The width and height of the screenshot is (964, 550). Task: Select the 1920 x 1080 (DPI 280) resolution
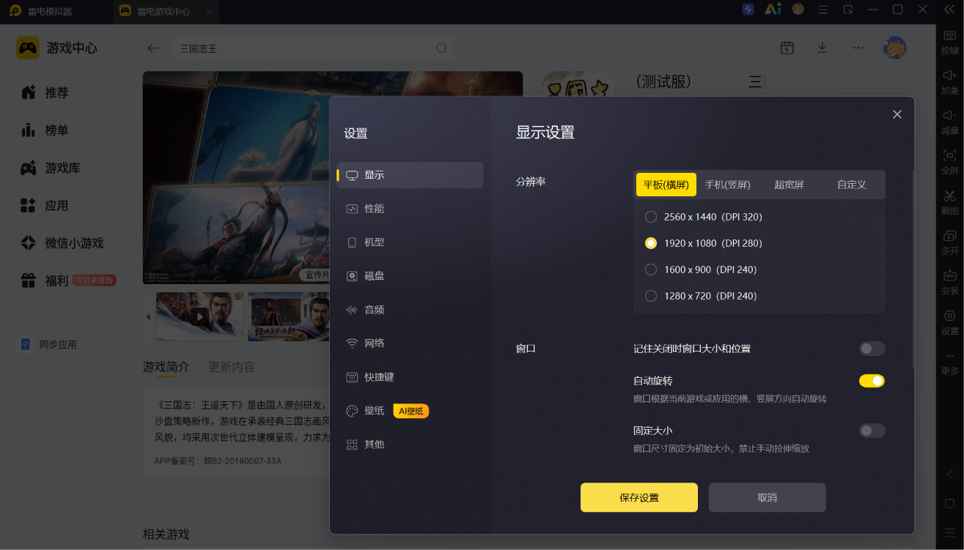click(704, 243)
